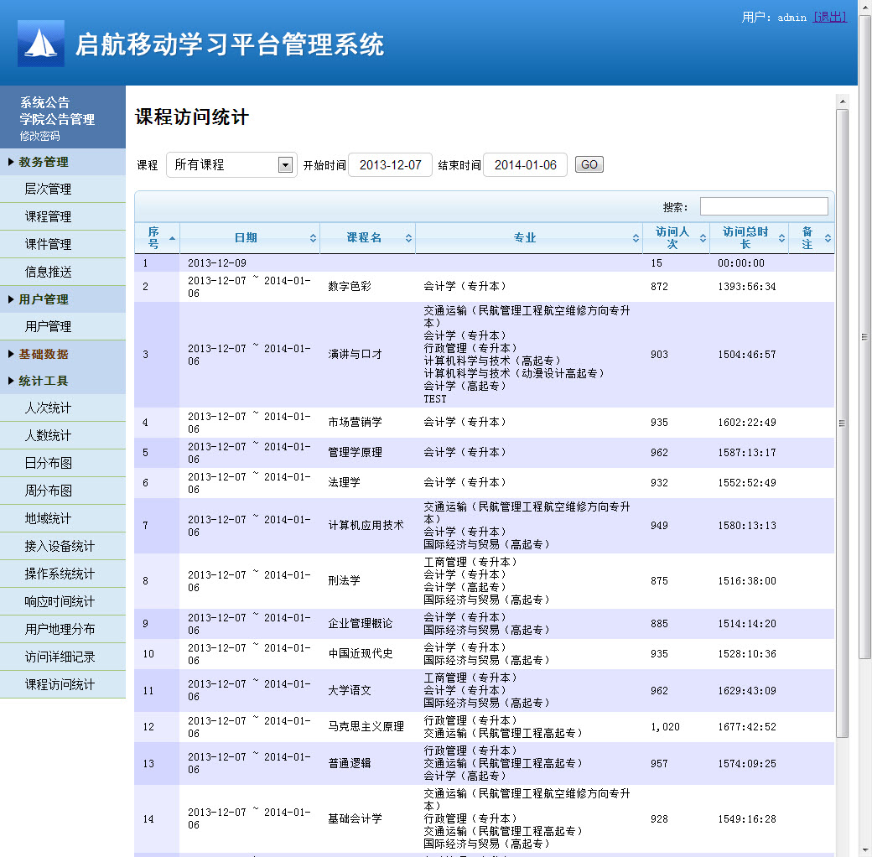Click the 搜索 search box

coord(763,206)
